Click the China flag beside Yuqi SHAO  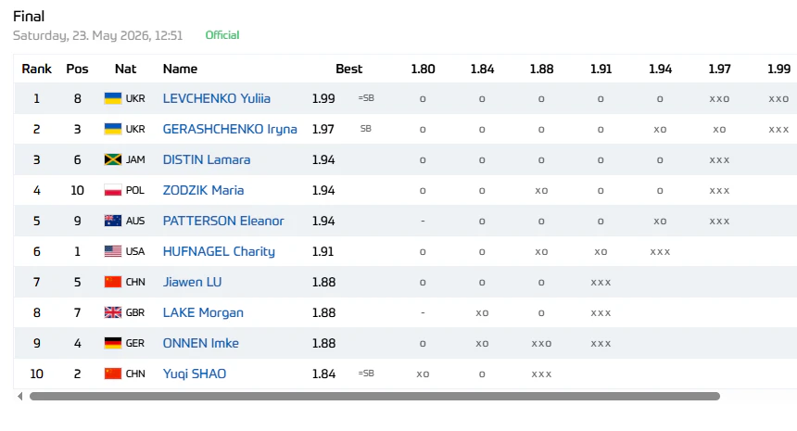[x=113, y=374]
